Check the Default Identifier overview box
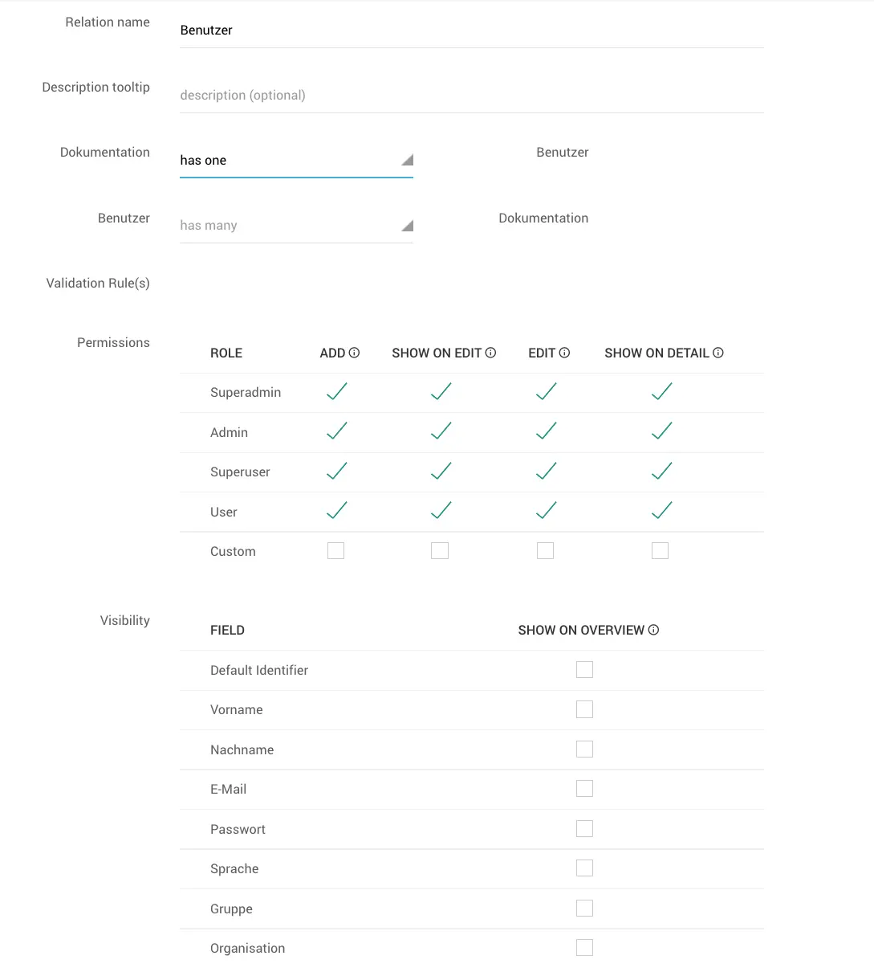Screen dimensions: 874x976 pyautogui.click(x=584, y=670)
